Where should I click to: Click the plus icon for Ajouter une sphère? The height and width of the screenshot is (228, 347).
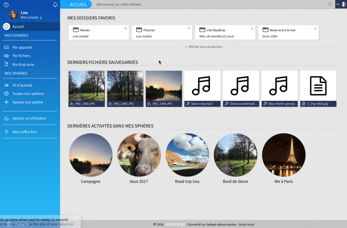[6, 102]
